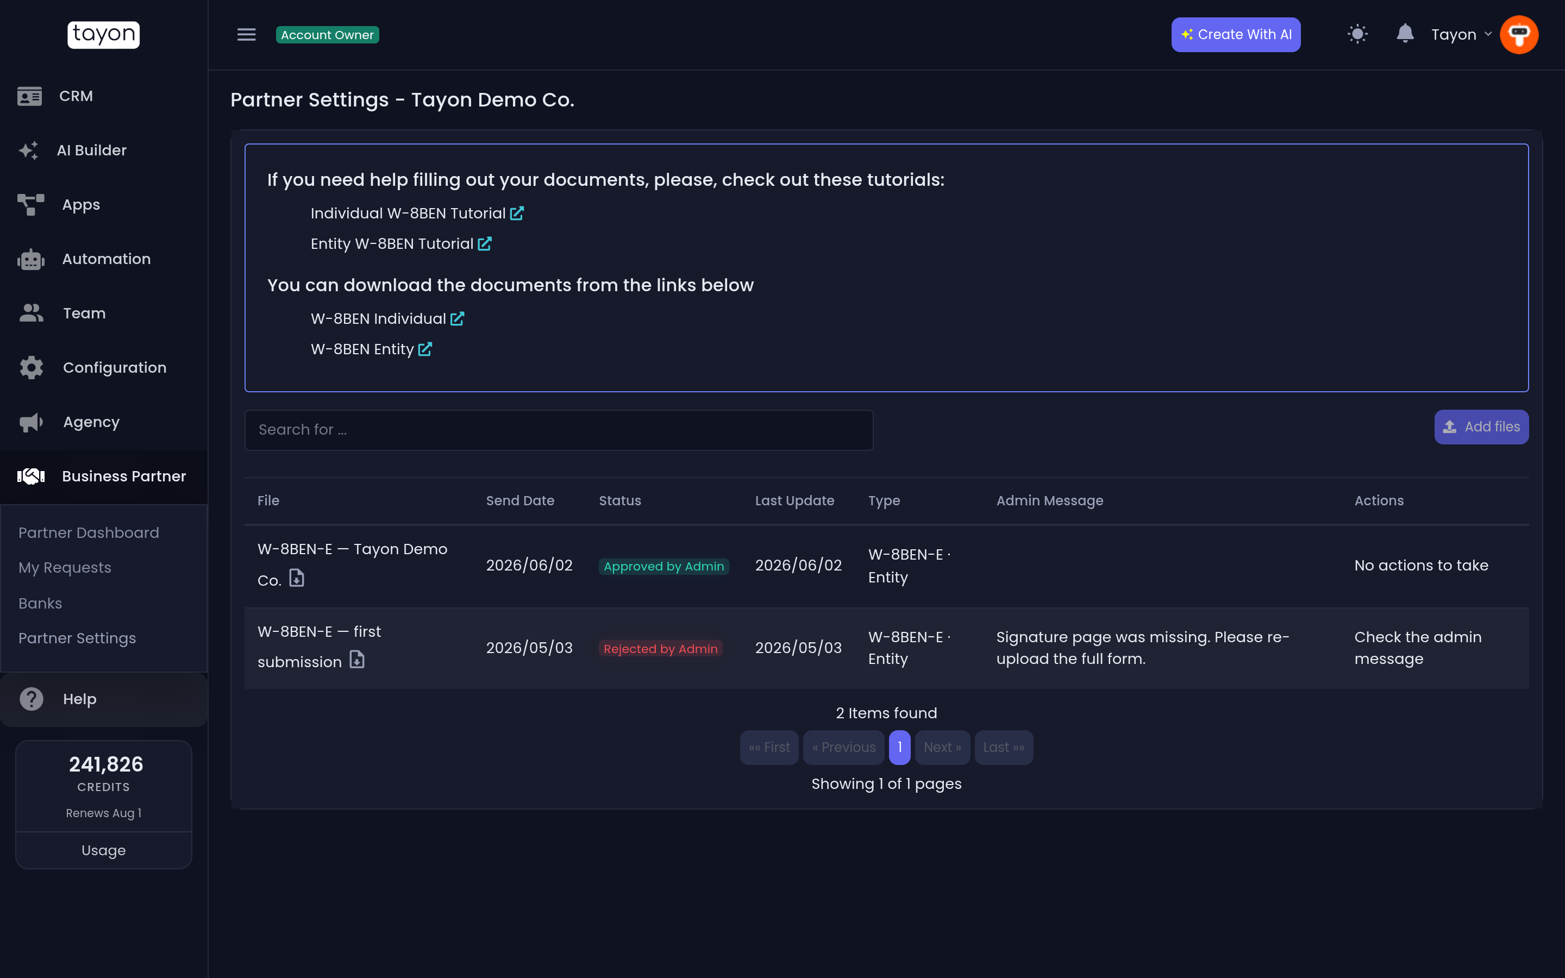1565x978 pixels.
Task: Open the CRM sidebar icon
Action: coord(30,96)
